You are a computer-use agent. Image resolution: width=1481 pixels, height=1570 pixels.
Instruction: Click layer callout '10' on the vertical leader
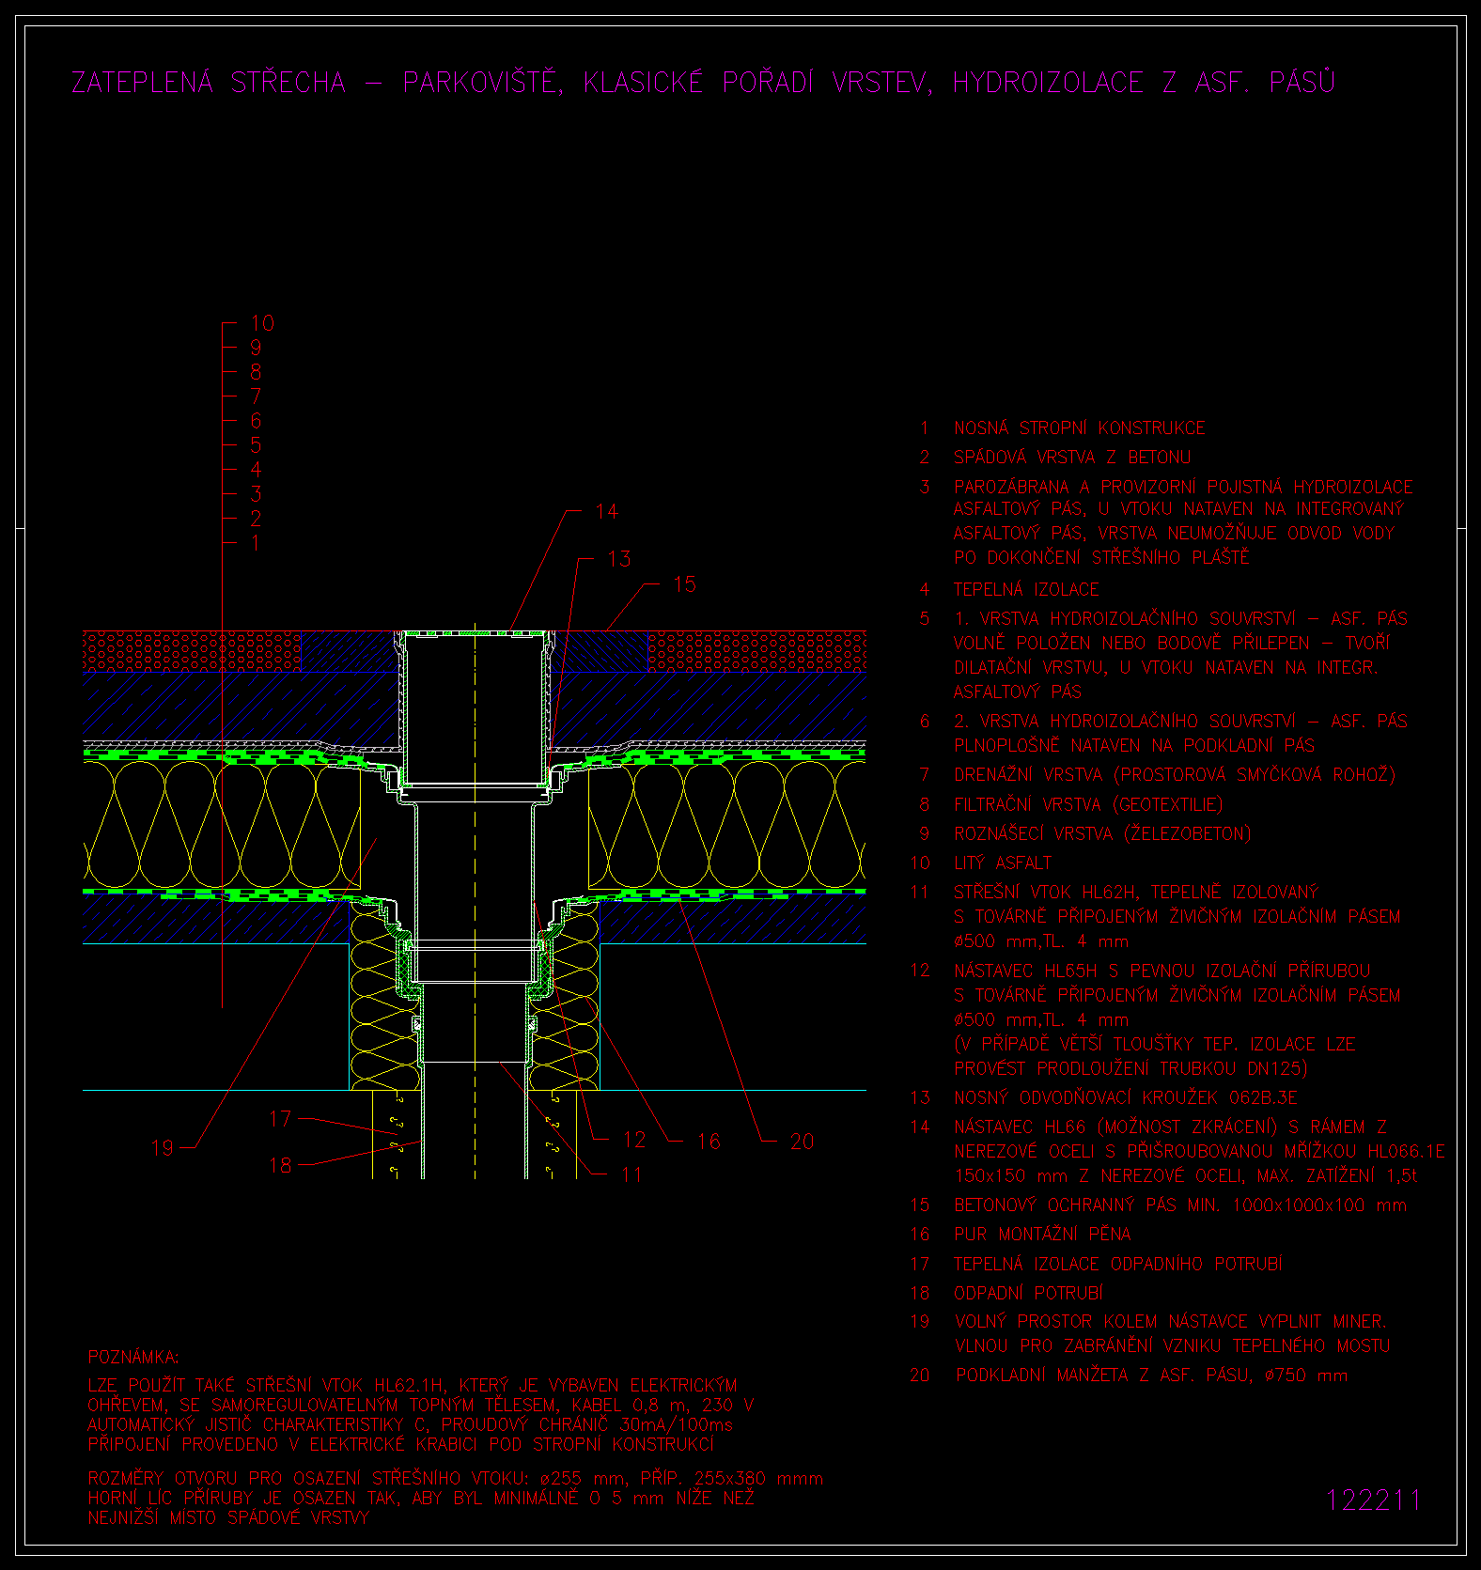click(x=262, y=323)
